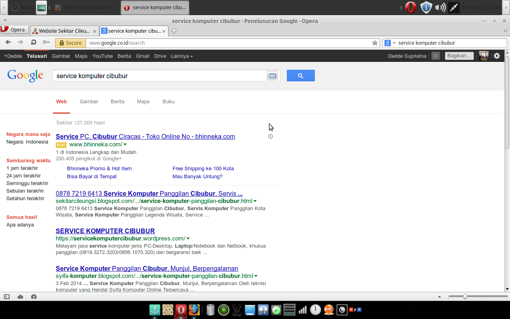Open the Service PC, Cibubur Ciracas bhinneka ad
This screenshot has width=510, height=319.
(145, 136)
